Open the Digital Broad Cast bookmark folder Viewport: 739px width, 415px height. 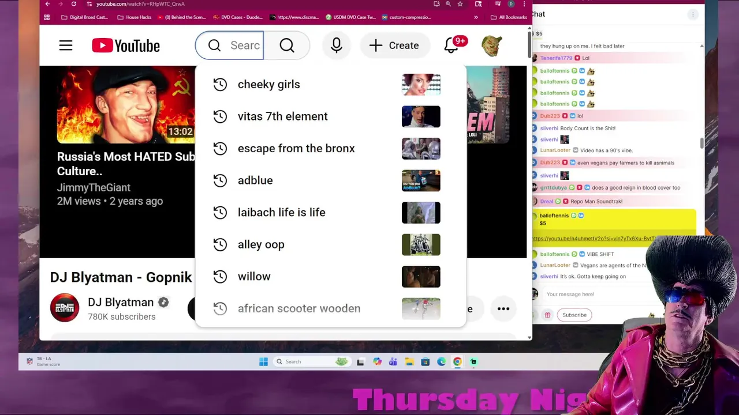tap(84, 17)
